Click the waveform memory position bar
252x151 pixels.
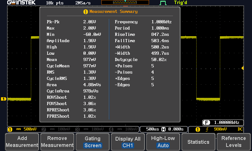point(125,3)
